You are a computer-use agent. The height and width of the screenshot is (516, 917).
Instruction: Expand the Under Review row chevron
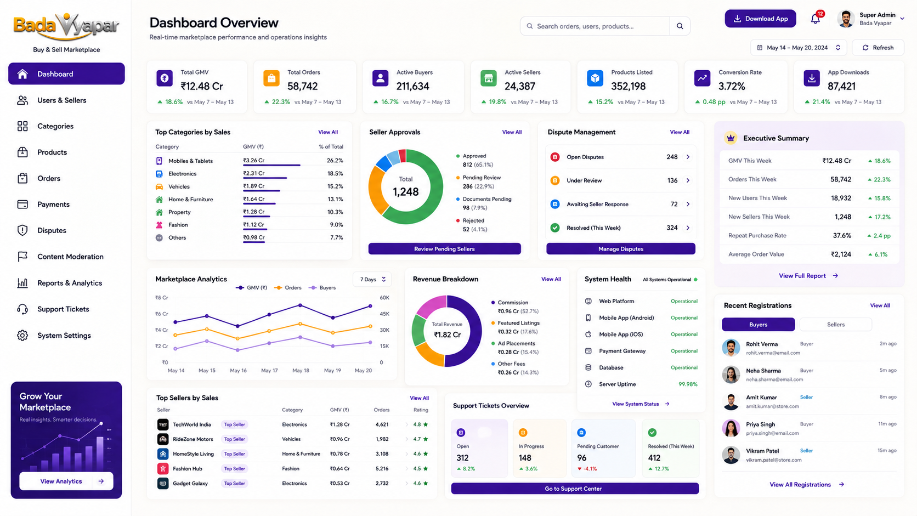[688, 180]
